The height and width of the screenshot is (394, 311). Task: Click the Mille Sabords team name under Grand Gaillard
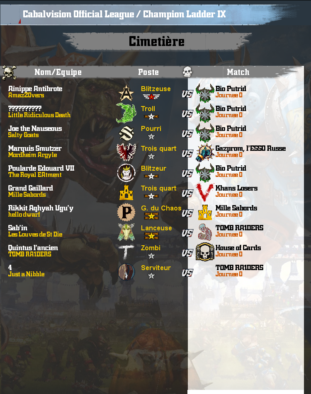27,194
